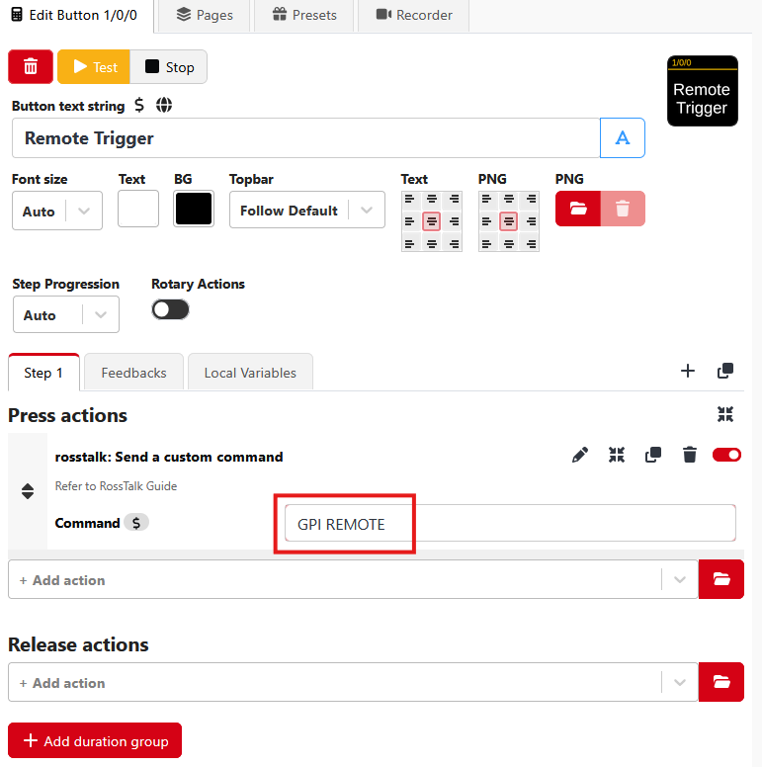Select PNG alignment center middle
762x767 pixels.
pyautogui.click(x=509, y=221)
